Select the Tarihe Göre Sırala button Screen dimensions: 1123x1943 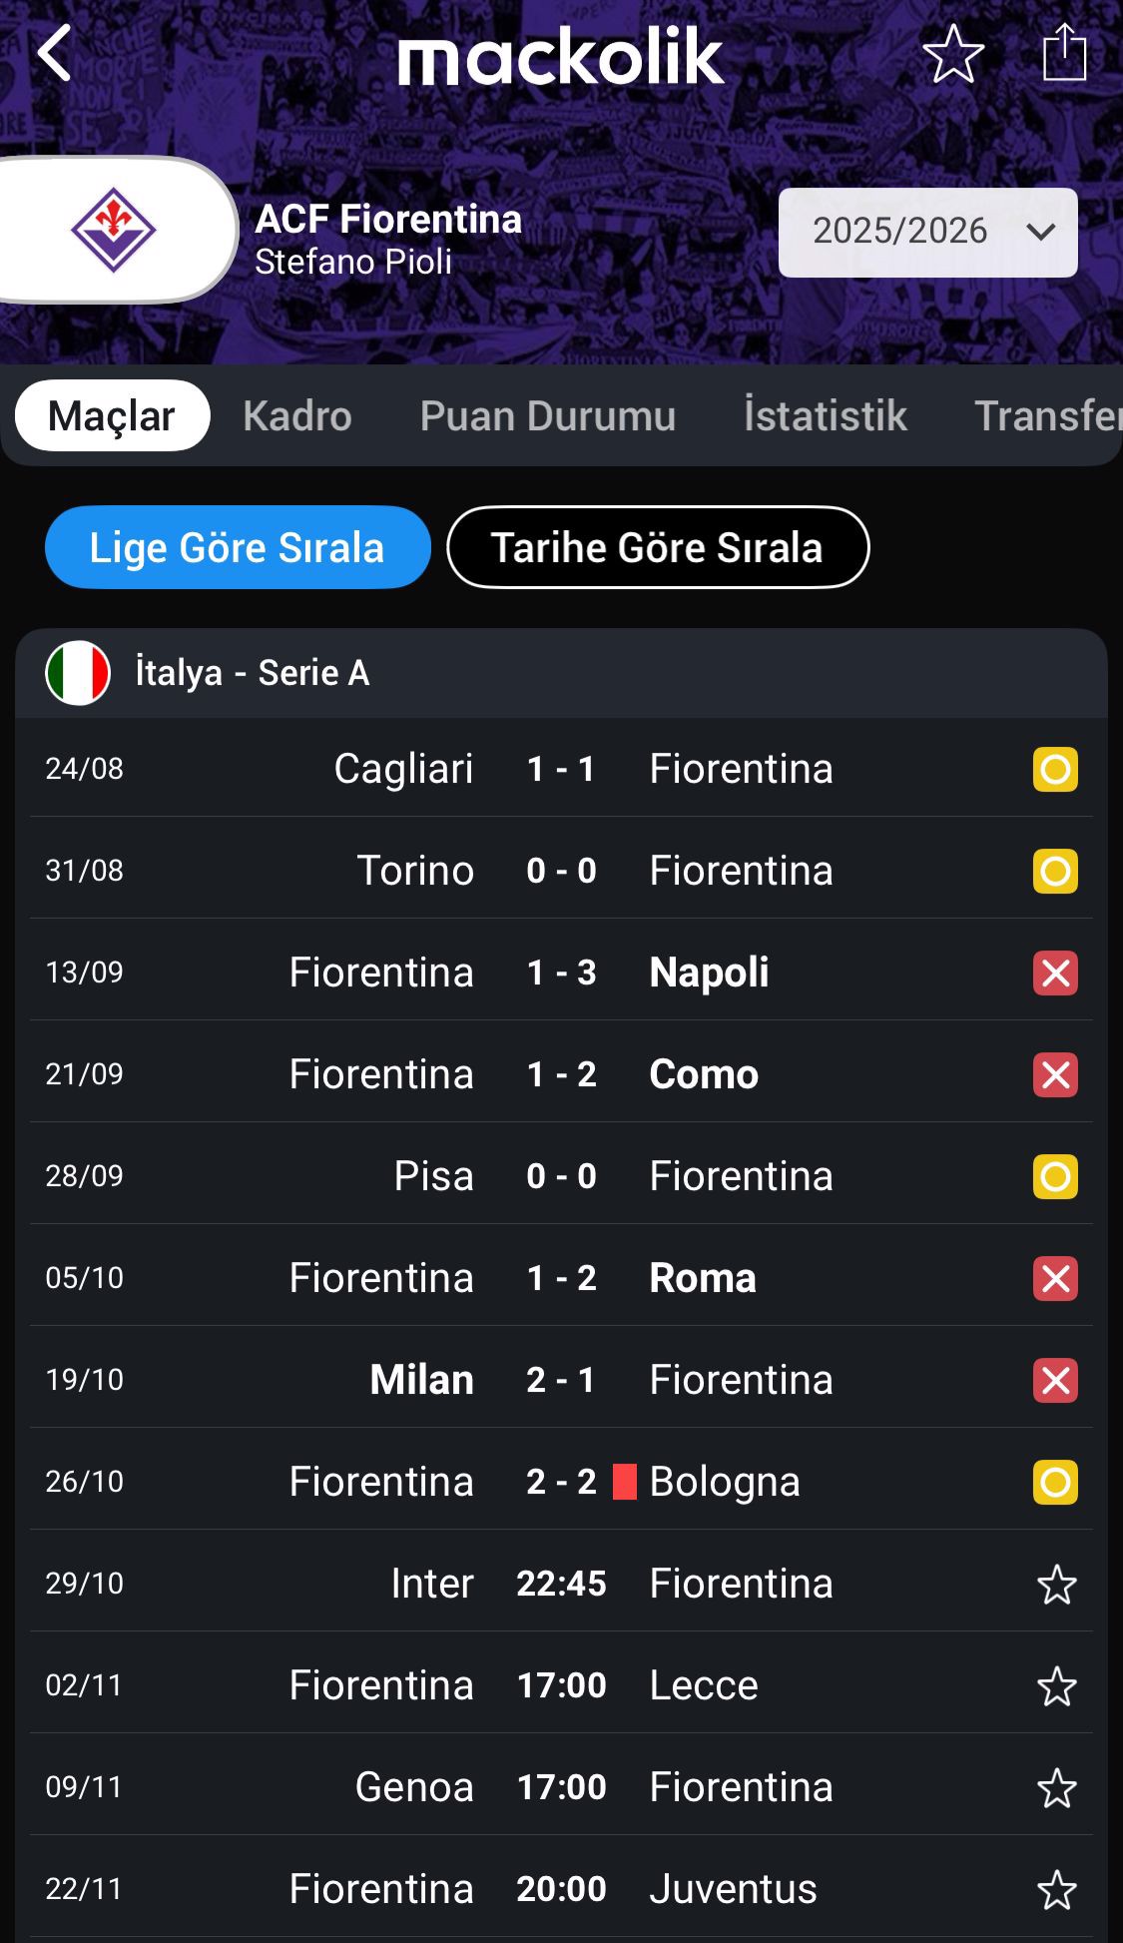pyautogui.click(x=657, y=547)
